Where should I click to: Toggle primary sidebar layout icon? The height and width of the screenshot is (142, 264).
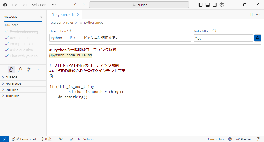[200, 5]
